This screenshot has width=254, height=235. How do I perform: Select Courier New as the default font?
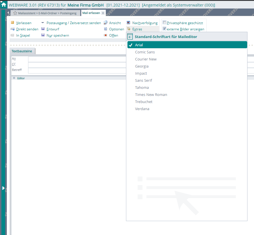tap(146, 59)
